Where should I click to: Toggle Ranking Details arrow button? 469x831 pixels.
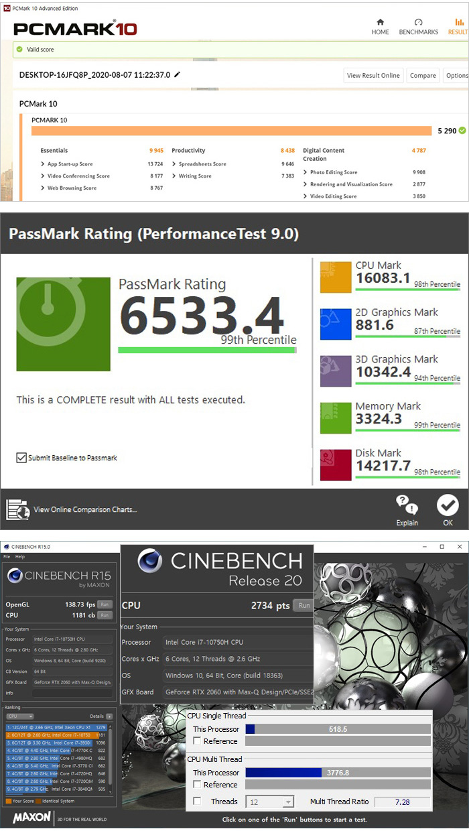click(x=109, y=716)
